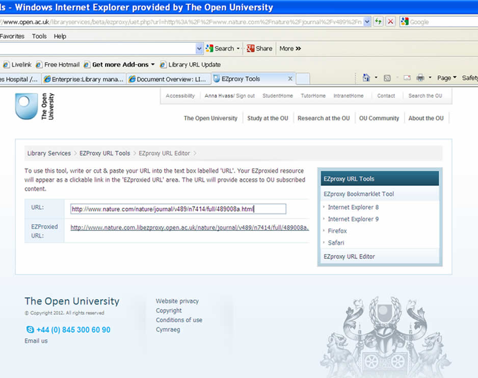478x378 pixels.
Task: Click the RSS feeds icon
Action: (x=387, y=78)
